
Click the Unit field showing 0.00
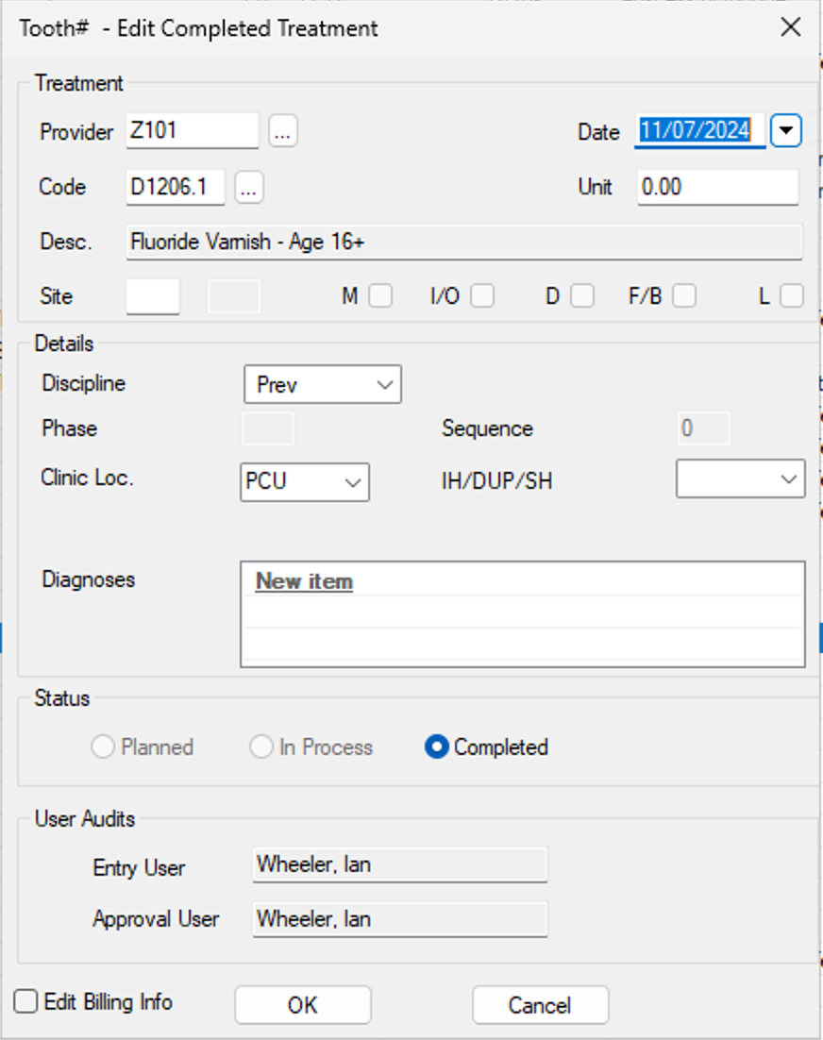718,187
